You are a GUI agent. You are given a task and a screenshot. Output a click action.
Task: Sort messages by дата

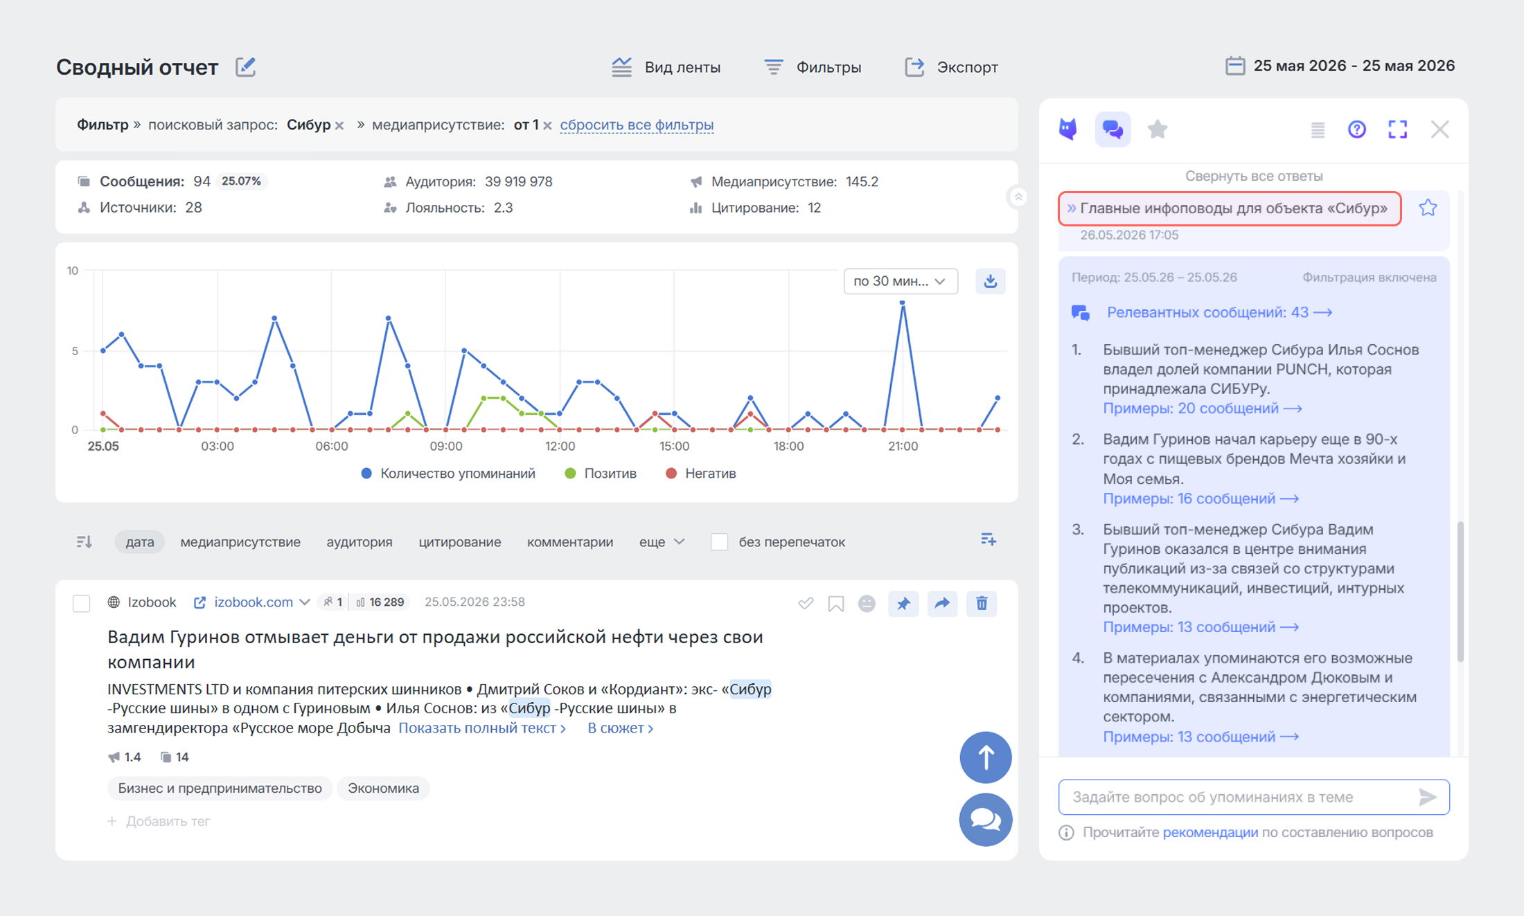140,542
